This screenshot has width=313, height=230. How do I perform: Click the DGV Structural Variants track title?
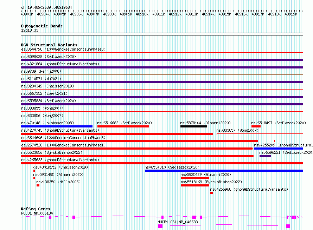tap(49, 45)
